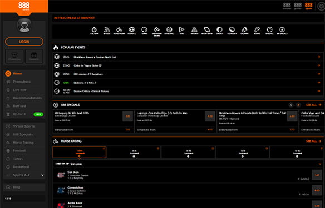Open Horse Racing in the sidebar
The height and width of the screenshot is (208, 325).
(x=24, y=143)
